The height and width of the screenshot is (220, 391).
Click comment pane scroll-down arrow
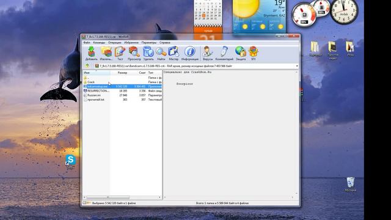(296, 194)
